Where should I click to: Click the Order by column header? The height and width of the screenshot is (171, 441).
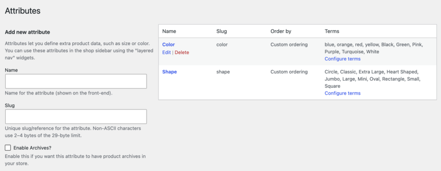coord(281,31)
